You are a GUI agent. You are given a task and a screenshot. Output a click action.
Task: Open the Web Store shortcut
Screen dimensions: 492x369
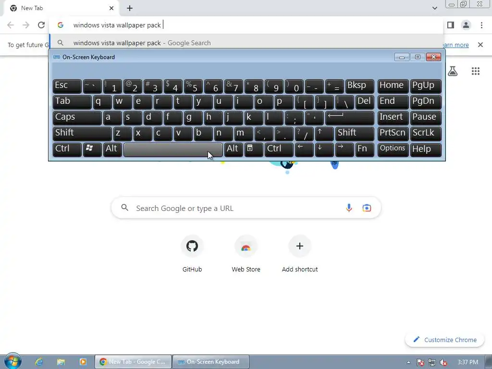pos(246,255)
